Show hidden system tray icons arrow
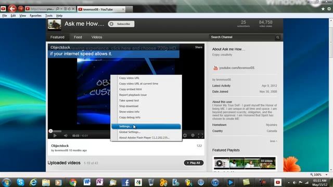Image resolution: width=333 pixels, height=187 pixels. 289,182
